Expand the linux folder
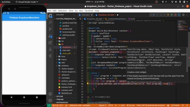 tap(63, 56)
